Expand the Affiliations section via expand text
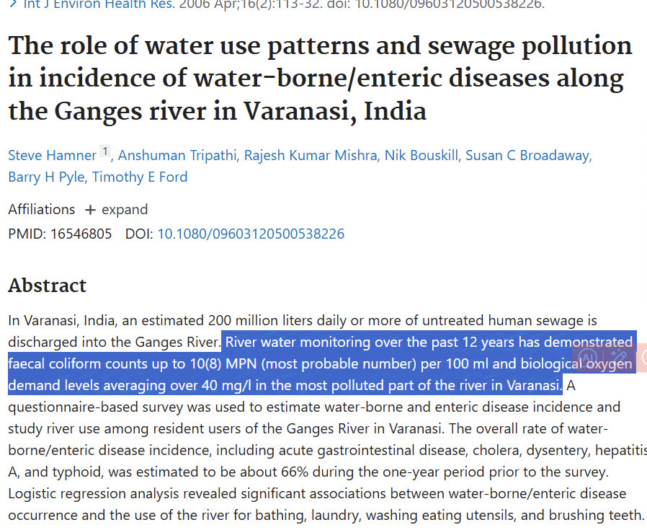Screen dimensions: 647x530 pos(125,209)
